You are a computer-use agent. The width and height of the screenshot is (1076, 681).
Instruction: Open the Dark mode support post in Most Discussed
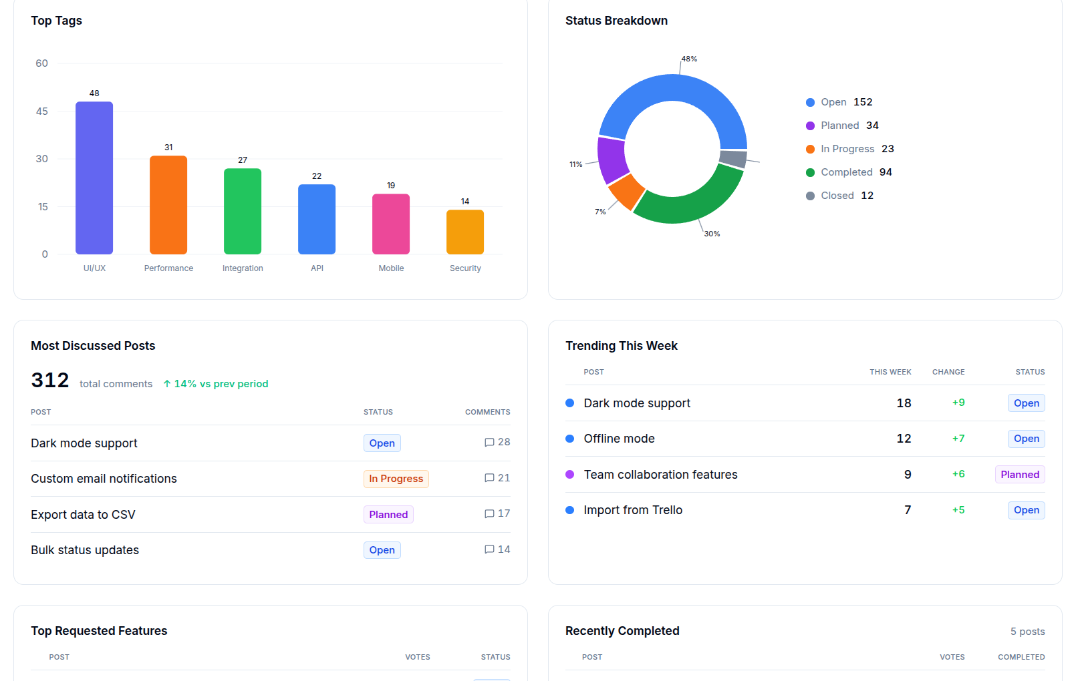(84, 443)
